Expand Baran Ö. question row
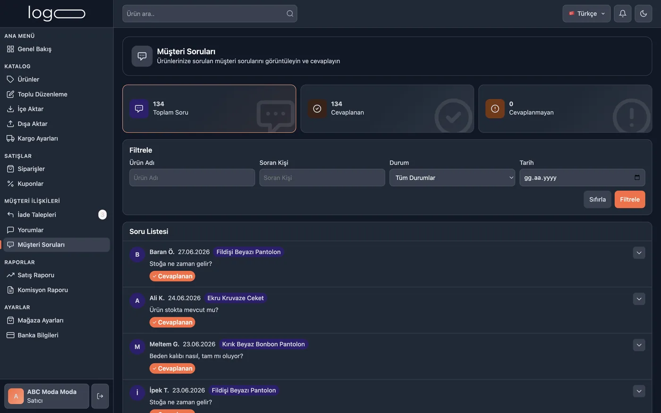 tap(639, 253)
